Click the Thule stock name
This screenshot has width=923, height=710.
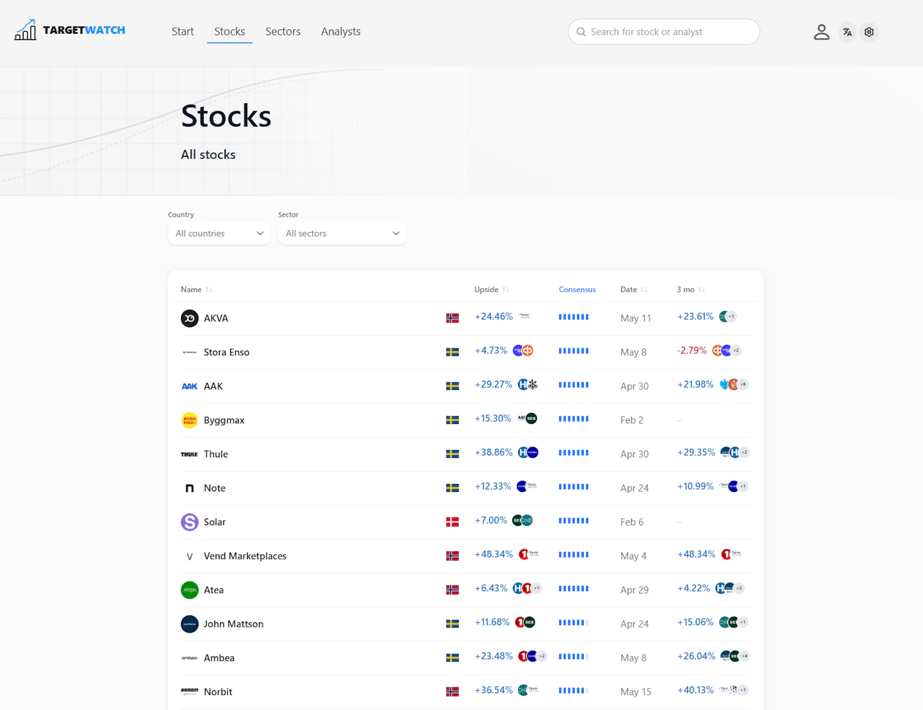216,454
